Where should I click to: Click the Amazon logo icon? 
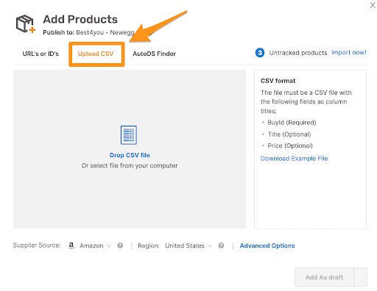click(71, 245)
